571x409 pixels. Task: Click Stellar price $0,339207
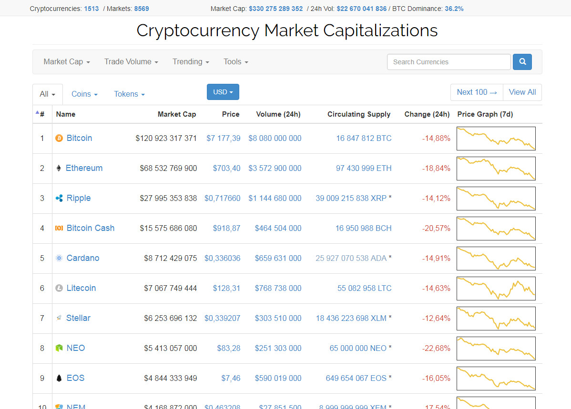(x=222, y=319)
